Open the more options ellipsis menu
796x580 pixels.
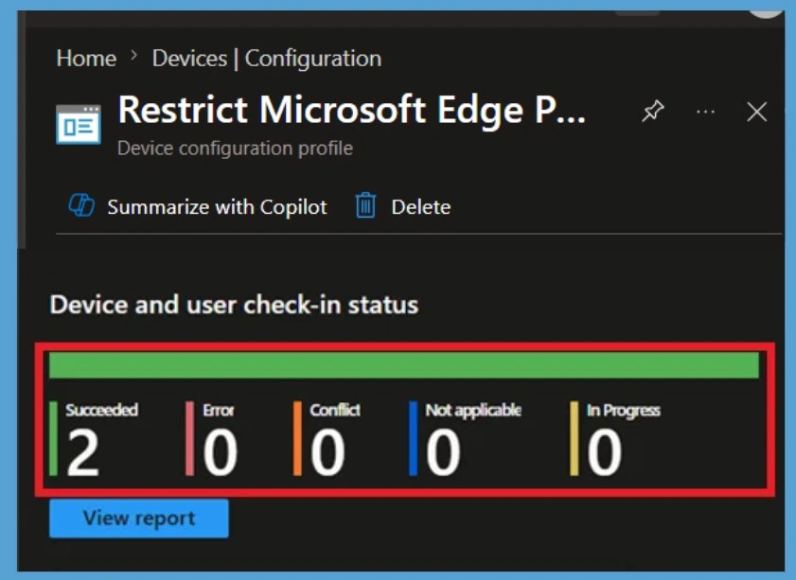[706, 112]
